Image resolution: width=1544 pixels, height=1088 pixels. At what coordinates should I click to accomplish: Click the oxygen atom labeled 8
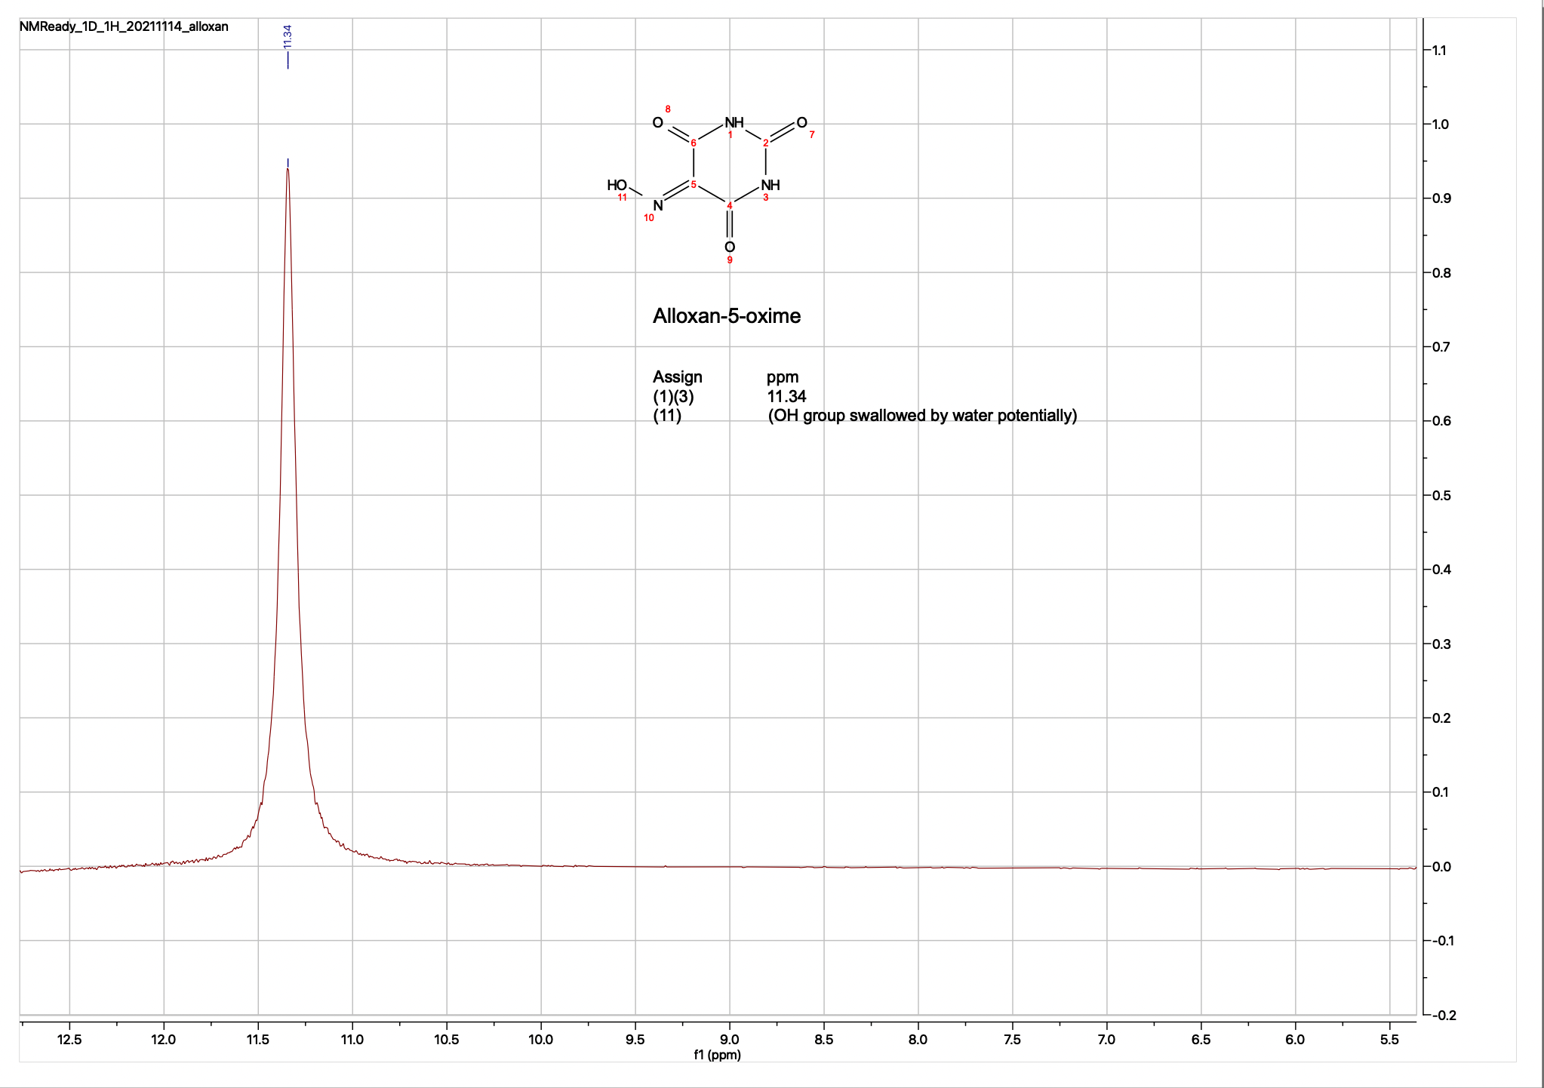[x=658, y=122]
